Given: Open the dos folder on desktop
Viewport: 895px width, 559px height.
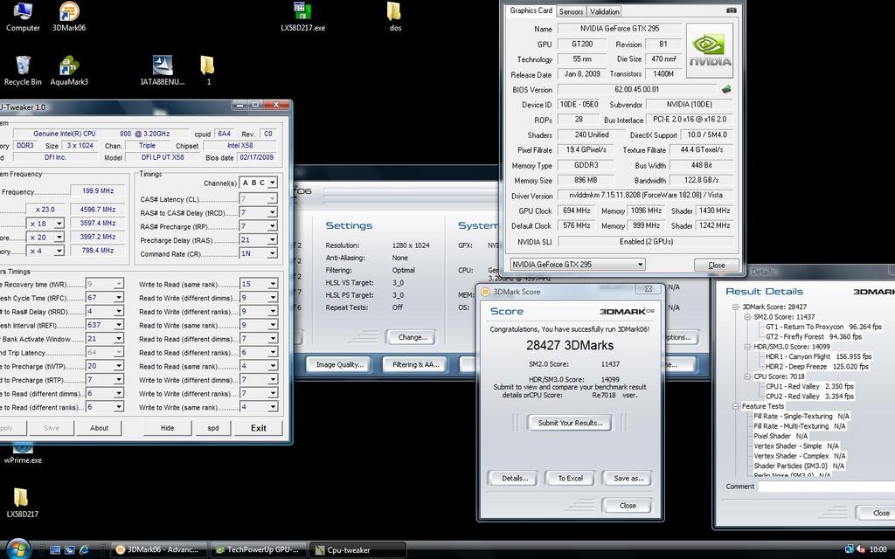Looking at the screenshot, I should click(394, 17).
